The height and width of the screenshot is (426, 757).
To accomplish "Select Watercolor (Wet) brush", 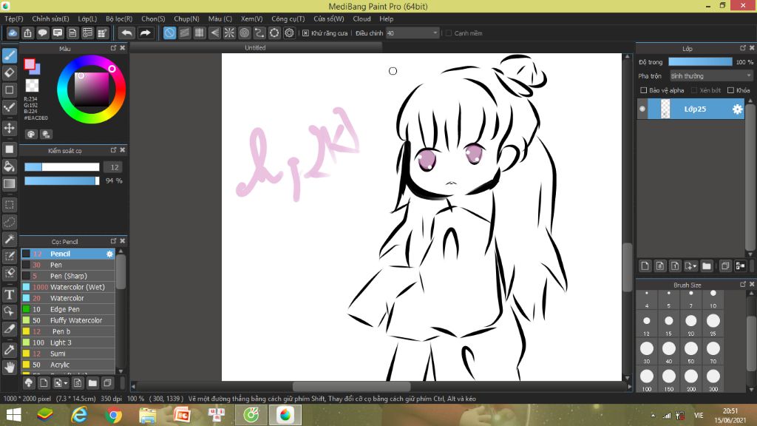I will point(68,287).
